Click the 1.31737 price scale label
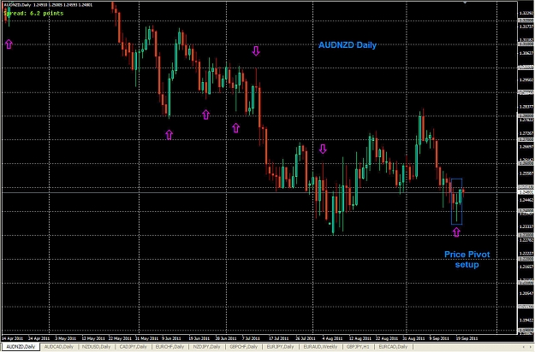 [x=526, y=26]
